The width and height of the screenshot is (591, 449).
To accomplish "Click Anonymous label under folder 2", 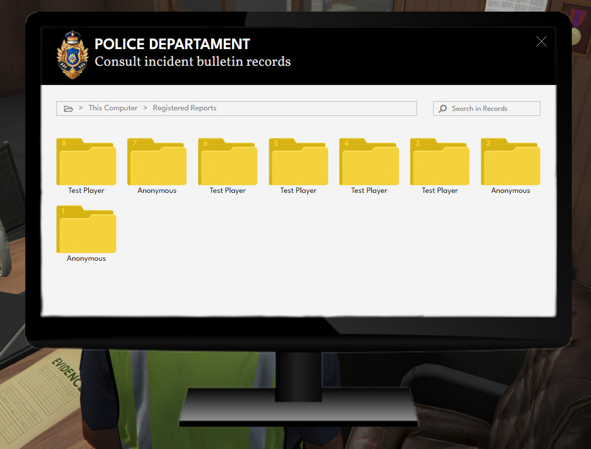I will 511,190.
